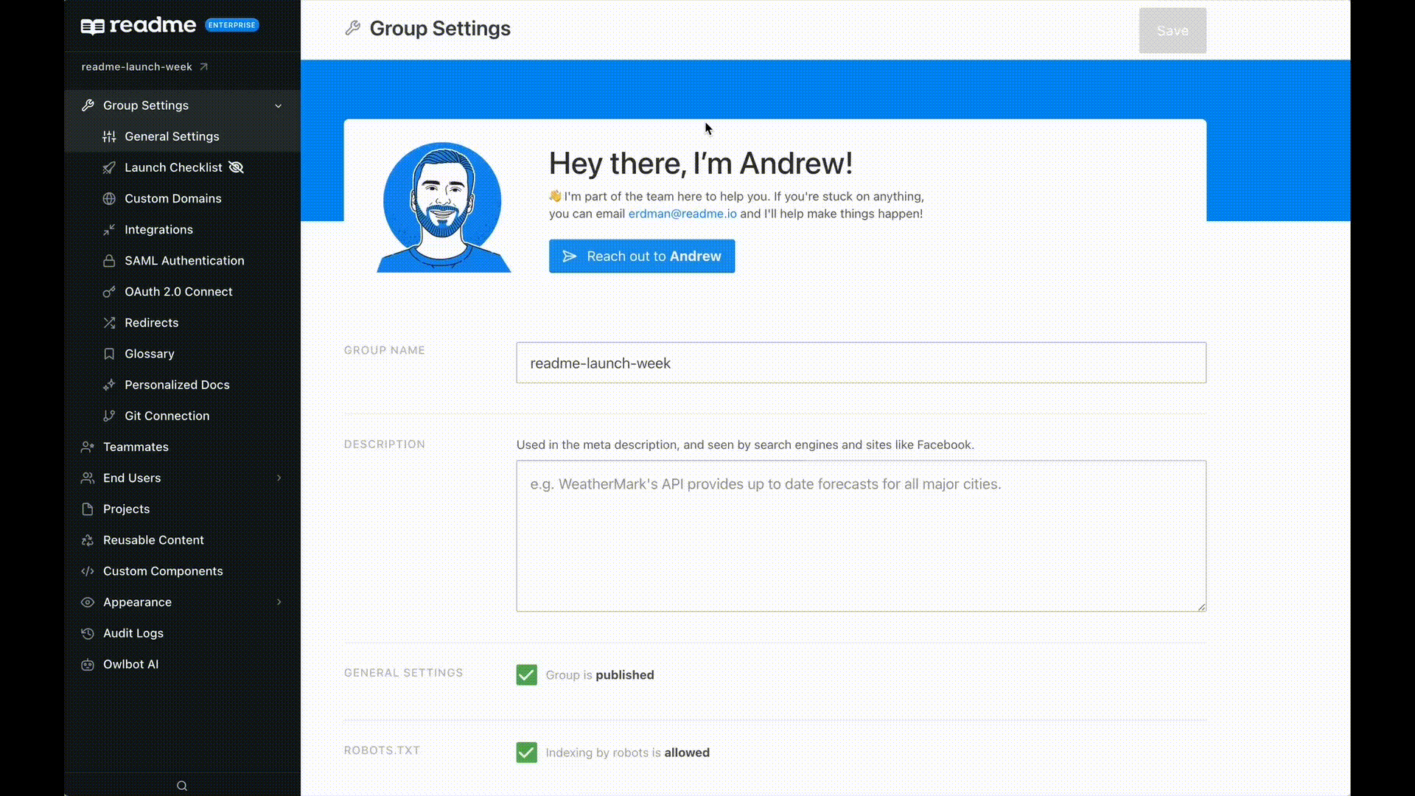This screenshot has width=1415, height=796.
Task: Open the external link arrow beside readme-launch-week
Action: (x=204, y=66)
